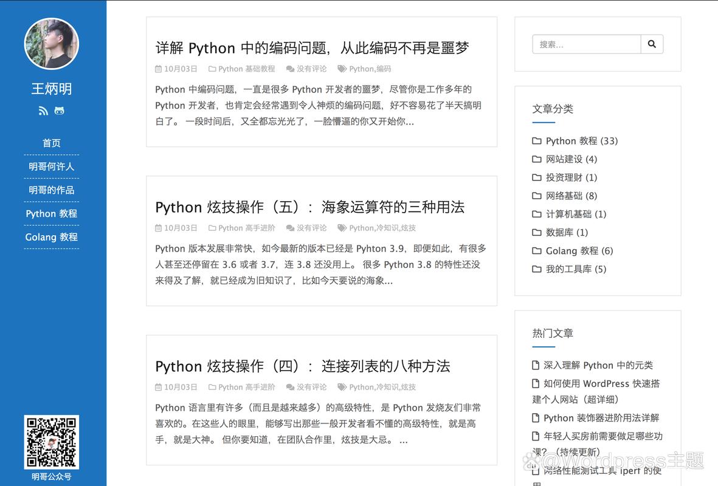Select 首页 in the sidebar menu
Image resolution: width=718 pixels, height=486 pixels.
click(51, 143)
